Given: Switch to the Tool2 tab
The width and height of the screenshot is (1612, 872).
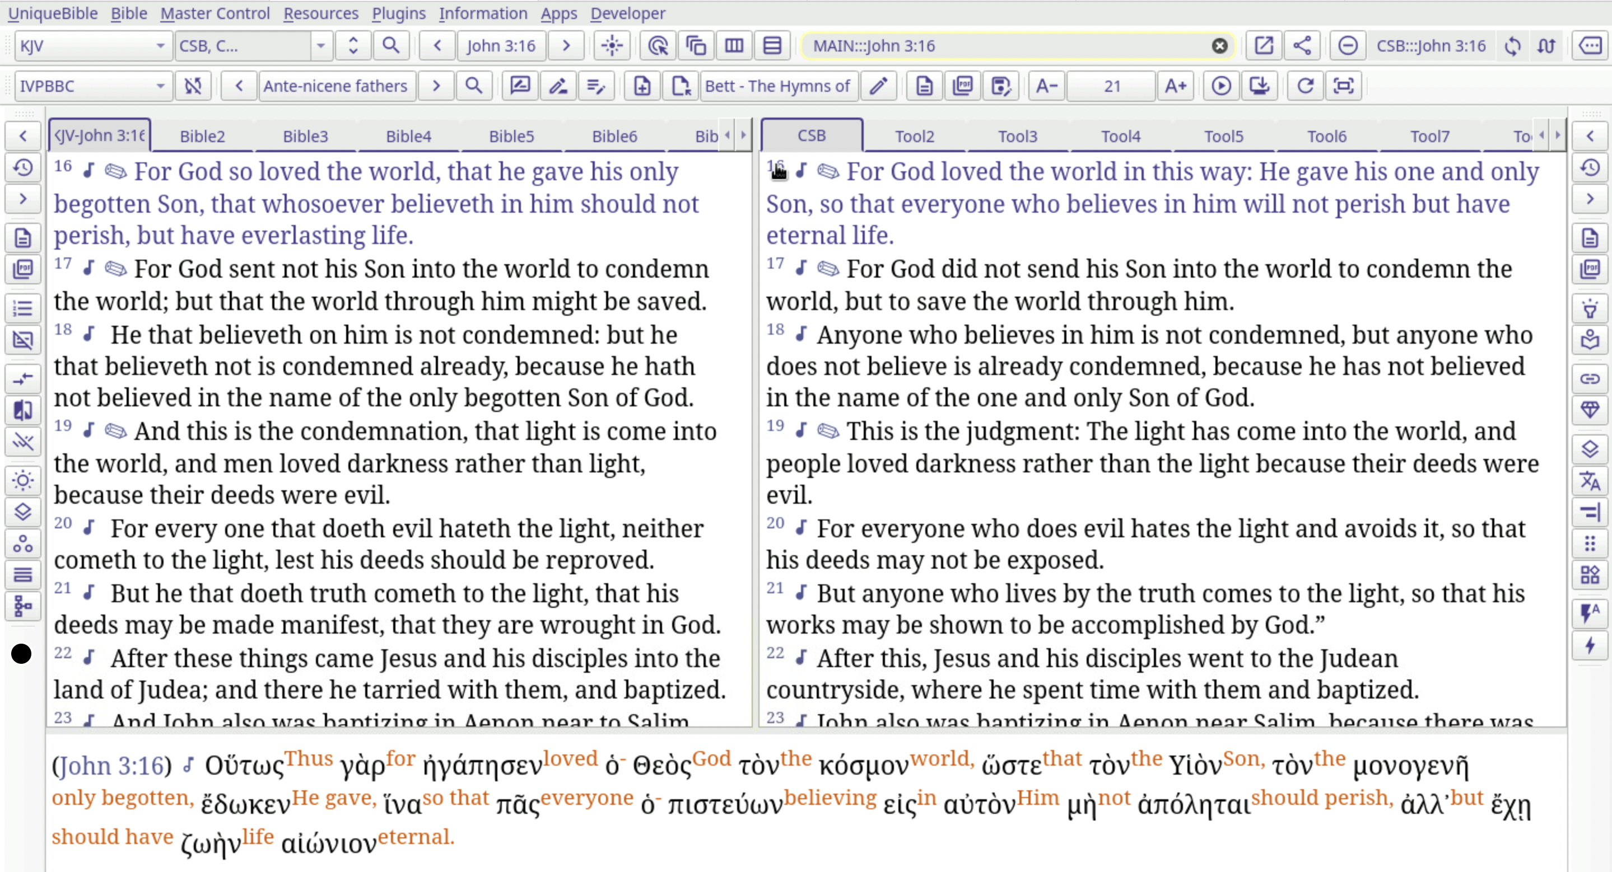Looking at the screenshot, I should coord(914,134).
